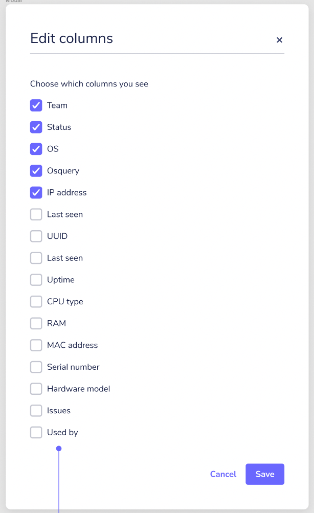Uncheck the IP address column
Viewport: 314px width, 513px height.
[x=36, y=192]
